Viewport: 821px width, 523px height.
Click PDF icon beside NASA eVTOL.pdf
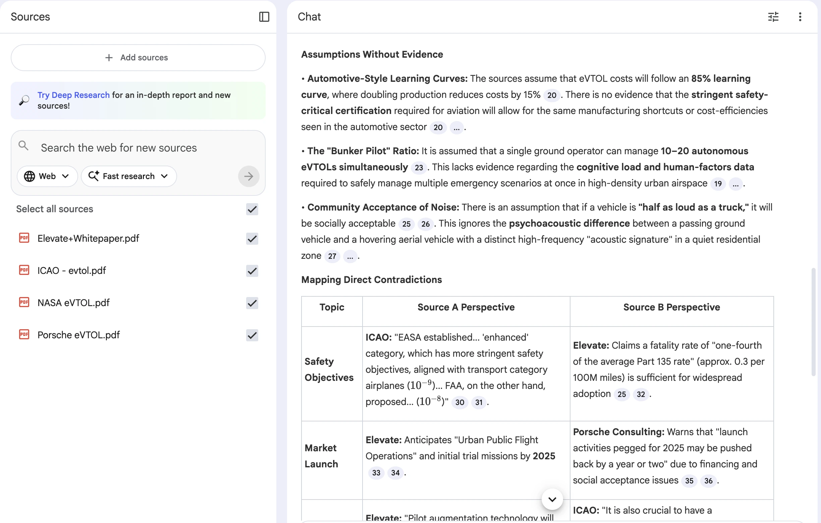pos(24,302)
